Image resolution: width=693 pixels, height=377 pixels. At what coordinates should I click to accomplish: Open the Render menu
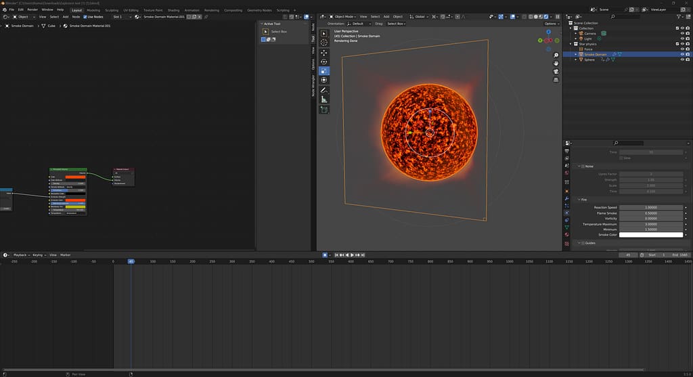[x=32, y=10]
